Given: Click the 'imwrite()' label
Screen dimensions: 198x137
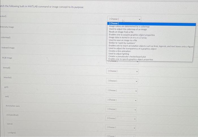Looking at the screenshot, I should [8, 77].
